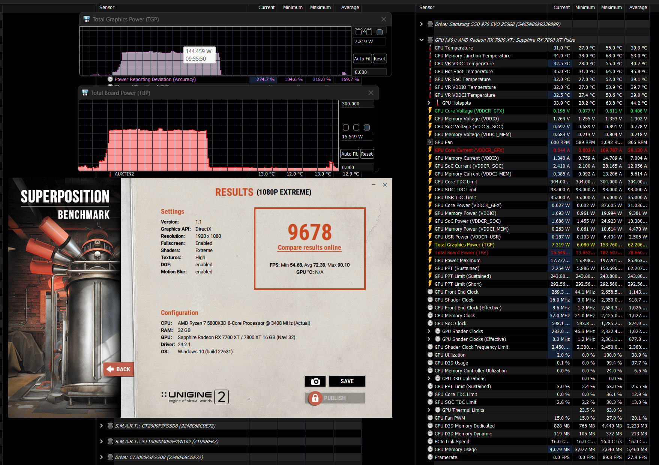Click circle icon beside GPU Memory Usage
The width and height of the screenshot is (659, 465).
click(x=430, y=449)
